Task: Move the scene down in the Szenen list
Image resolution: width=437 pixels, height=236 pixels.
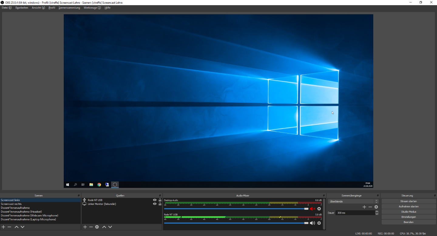Action: point(22,227)
